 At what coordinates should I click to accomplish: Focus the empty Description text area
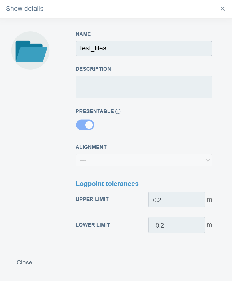coord(144,87)
